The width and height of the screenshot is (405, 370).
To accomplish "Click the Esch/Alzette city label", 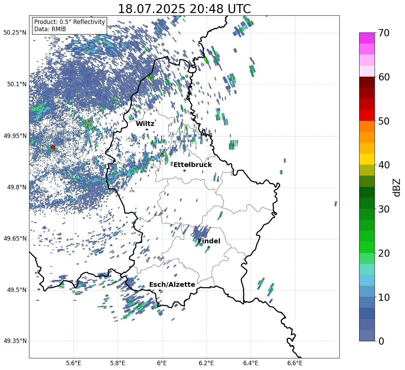I will coord(172,284).
